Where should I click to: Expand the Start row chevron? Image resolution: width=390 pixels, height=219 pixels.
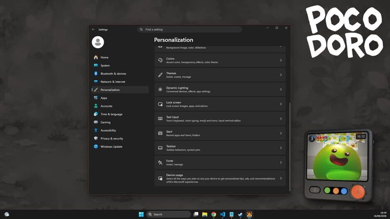click(281, 133)
